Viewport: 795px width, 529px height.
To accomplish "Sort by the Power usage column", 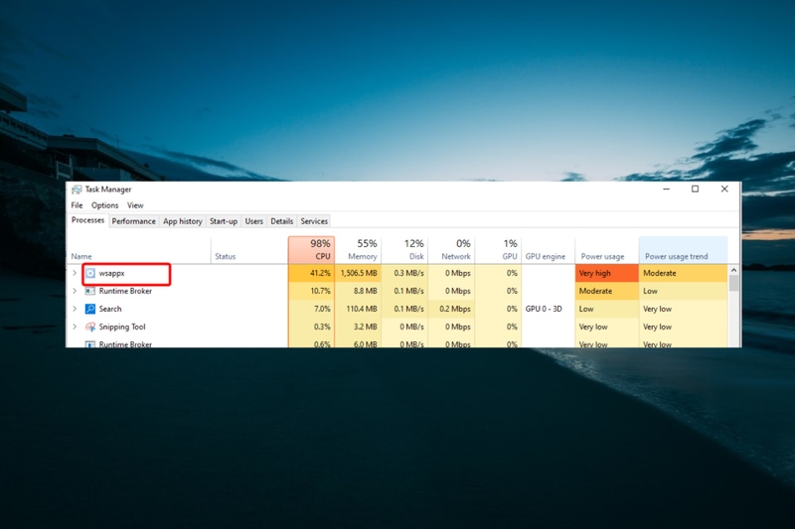I will tap(607, 249).
